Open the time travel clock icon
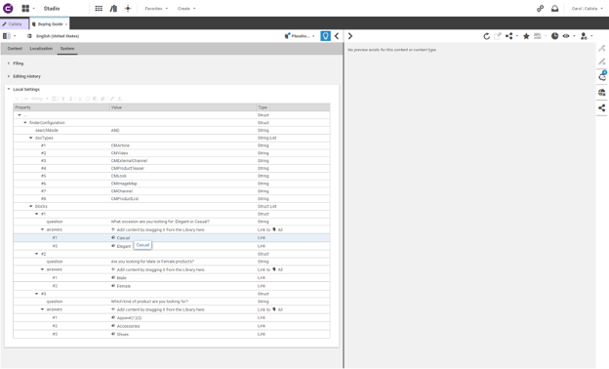 pyautogui.click(x=554, y=36)
